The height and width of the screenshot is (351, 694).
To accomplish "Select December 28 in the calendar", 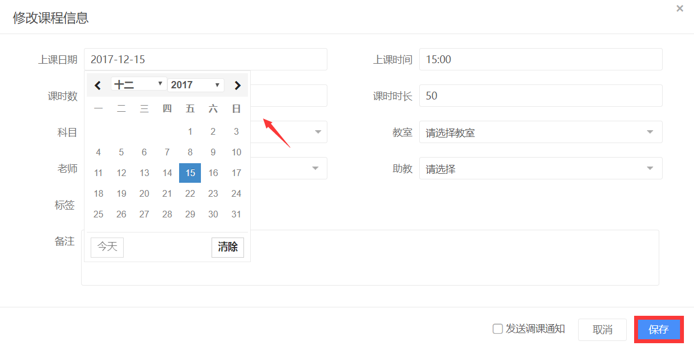I will click(x=167, y=215).
